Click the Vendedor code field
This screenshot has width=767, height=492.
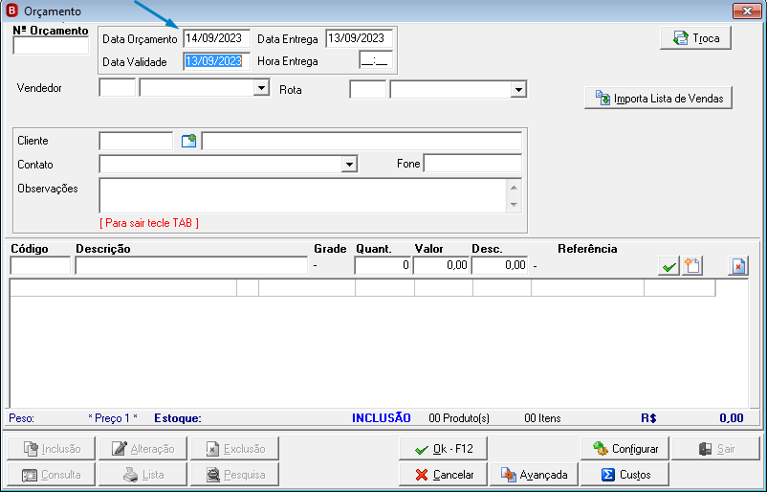118,88
